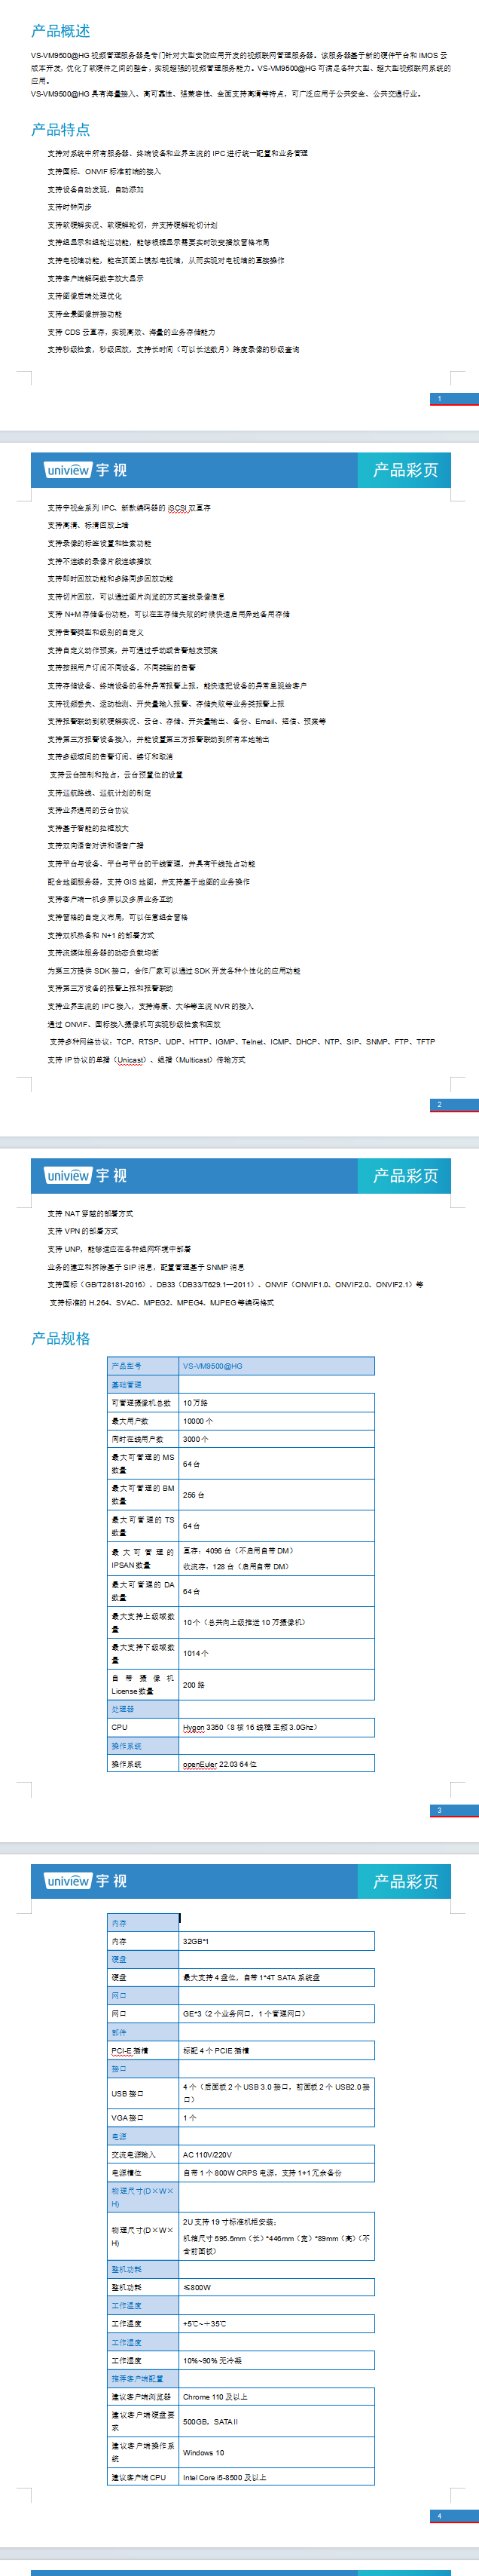Screen dimensions: 479x2576
Task: Click the feature line mentioning CDS 云存储
Action: (x=131, y=332)
